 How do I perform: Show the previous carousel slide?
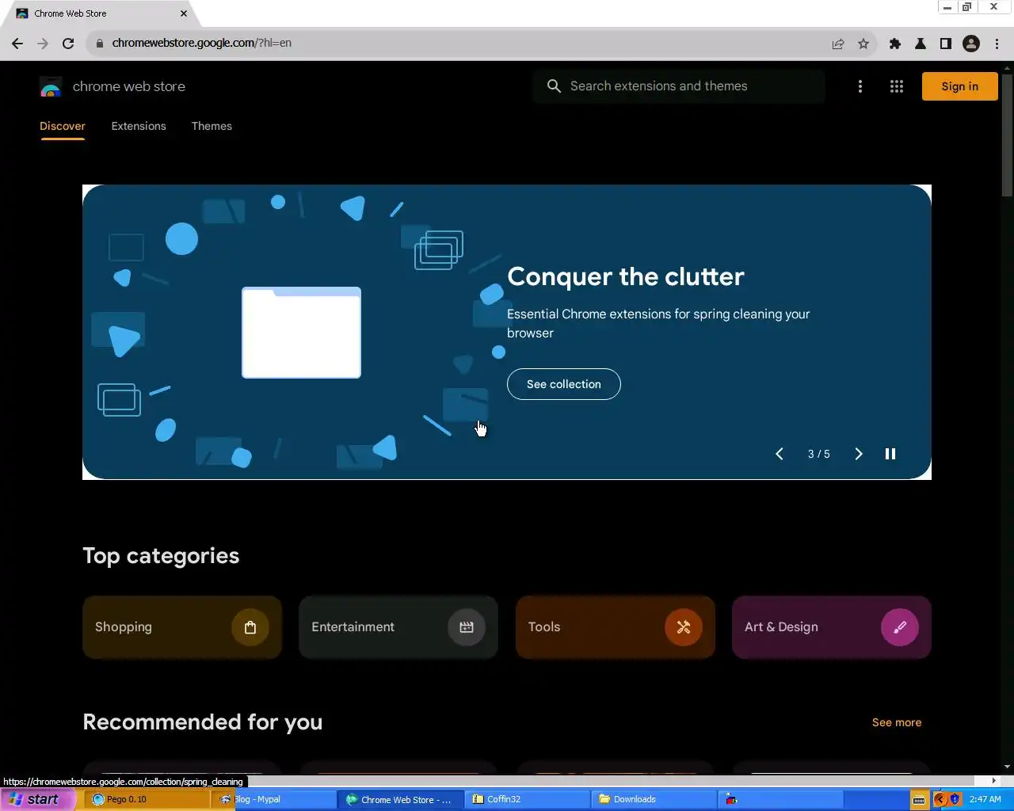click(780, 454)
